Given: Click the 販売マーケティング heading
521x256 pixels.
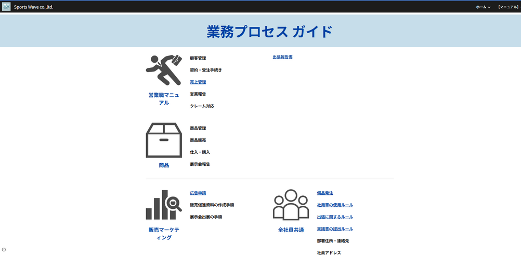Looking at the screenshot, I should (x=164, y=233).
